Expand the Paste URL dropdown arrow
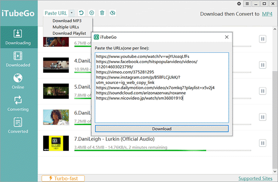278x182 pixels. point(72,13)
